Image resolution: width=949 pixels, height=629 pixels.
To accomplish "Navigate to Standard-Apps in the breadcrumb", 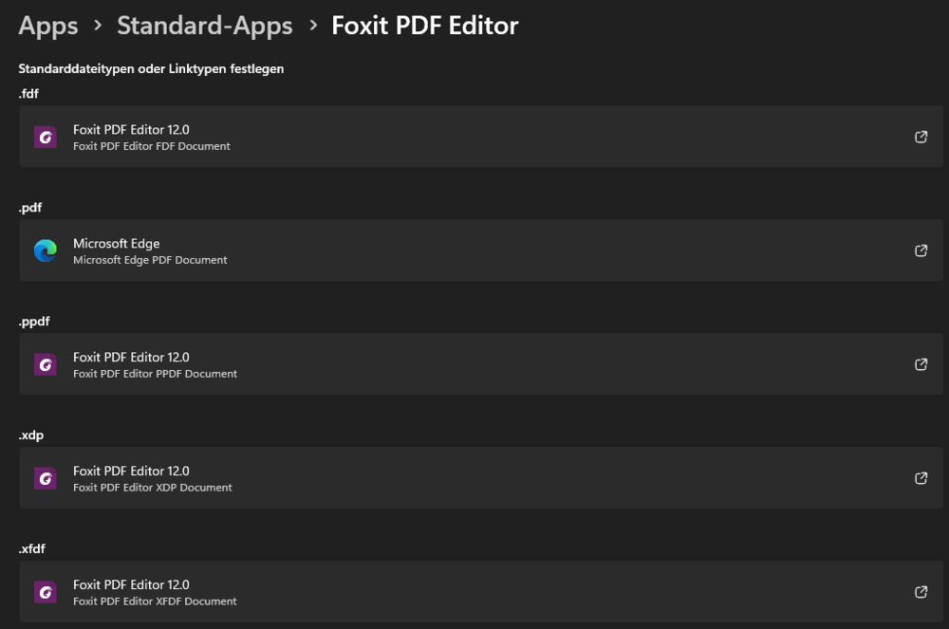I will 204,26.
